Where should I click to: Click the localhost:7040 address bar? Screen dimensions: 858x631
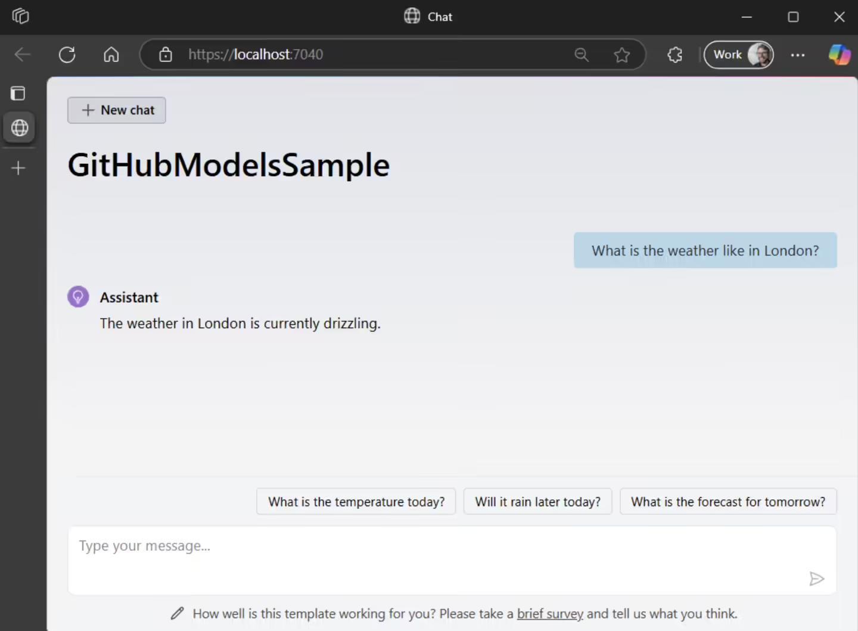coord(357,55)
